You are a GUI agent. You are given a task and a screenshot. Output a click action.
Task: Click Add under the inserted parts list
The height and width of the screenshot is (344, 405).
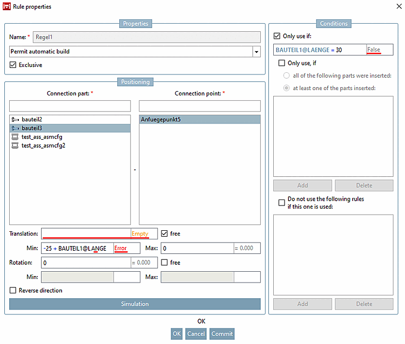pos(302,185)
